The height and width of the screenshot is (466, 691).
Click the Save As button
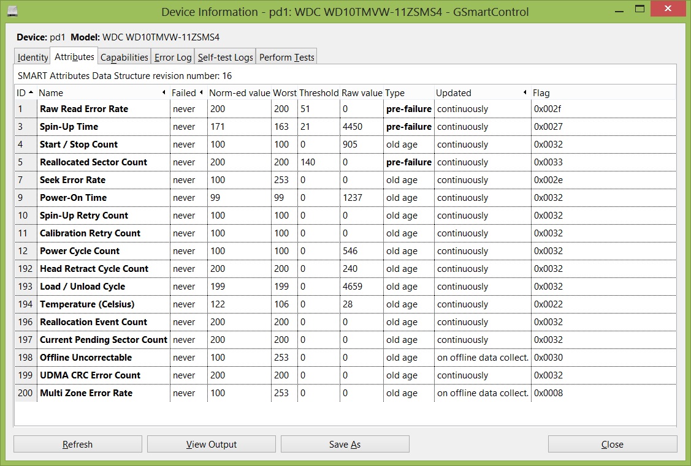(x=345, y=445)
